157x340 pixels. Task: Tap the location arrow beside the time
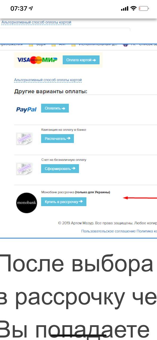coord(31,8)
